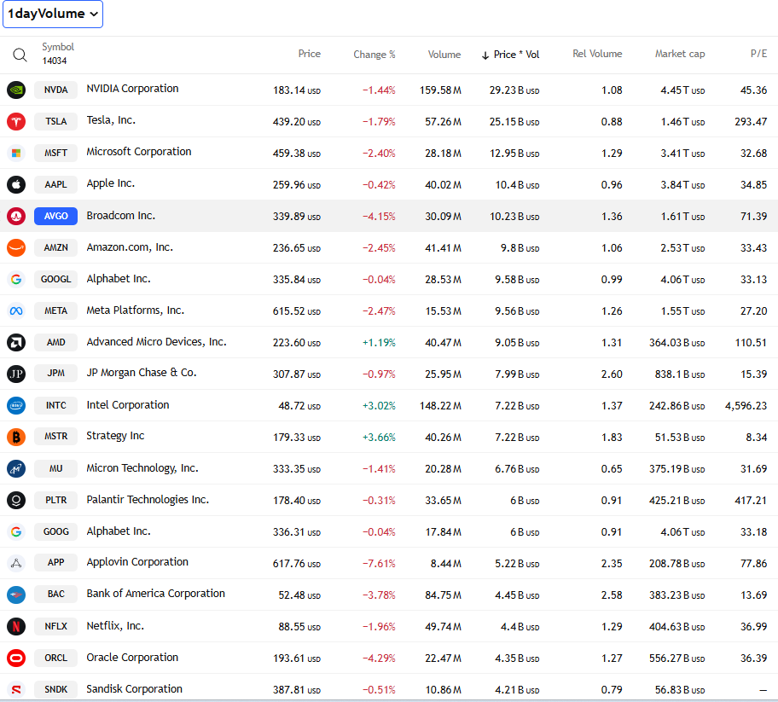Viewport: 778px width, 702px height.
Task: Click the AMD logo icon
Action: [16, 342]
